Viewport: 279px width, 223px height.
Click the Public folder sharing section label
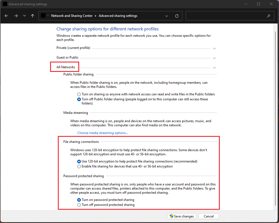click(78, 74)
